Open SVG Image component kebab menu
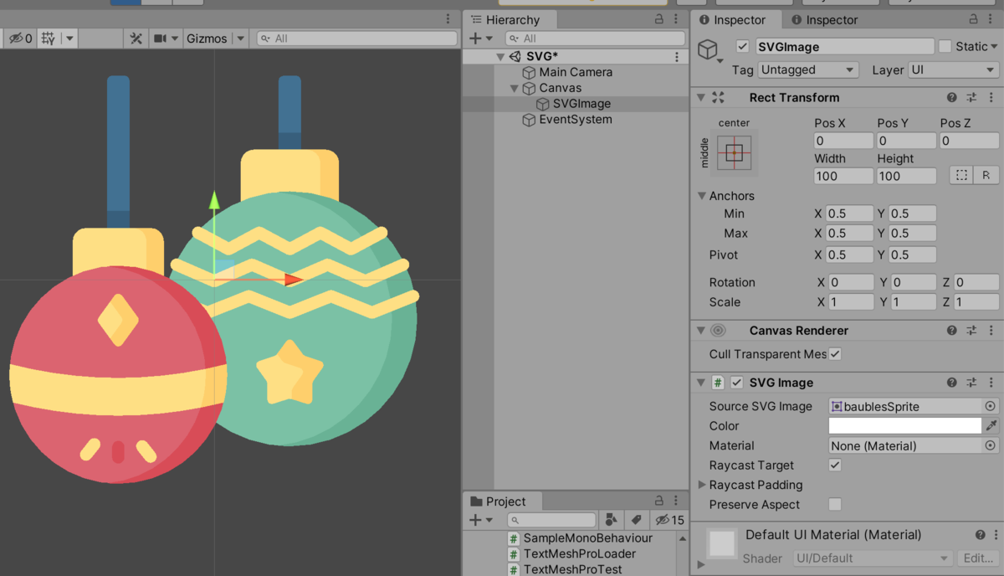 [x=992, y=383]
